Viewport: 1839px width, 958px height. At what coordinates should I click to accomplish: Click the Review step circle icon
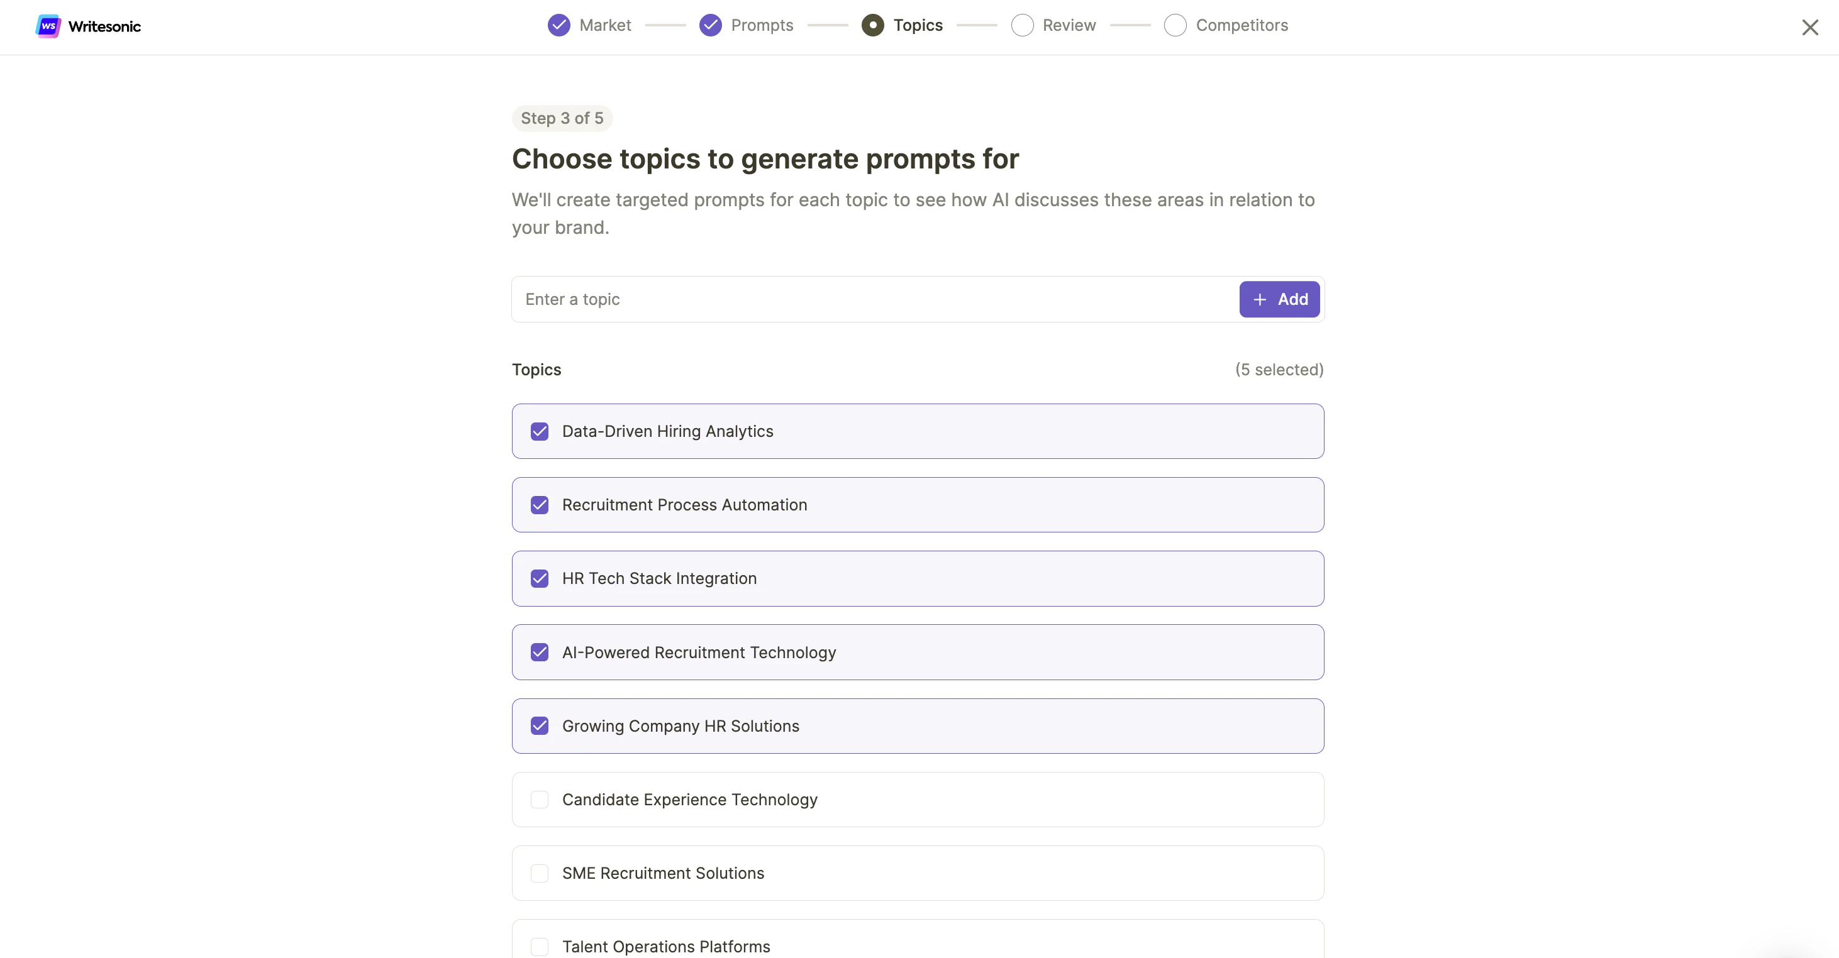tap(1022, 25)
